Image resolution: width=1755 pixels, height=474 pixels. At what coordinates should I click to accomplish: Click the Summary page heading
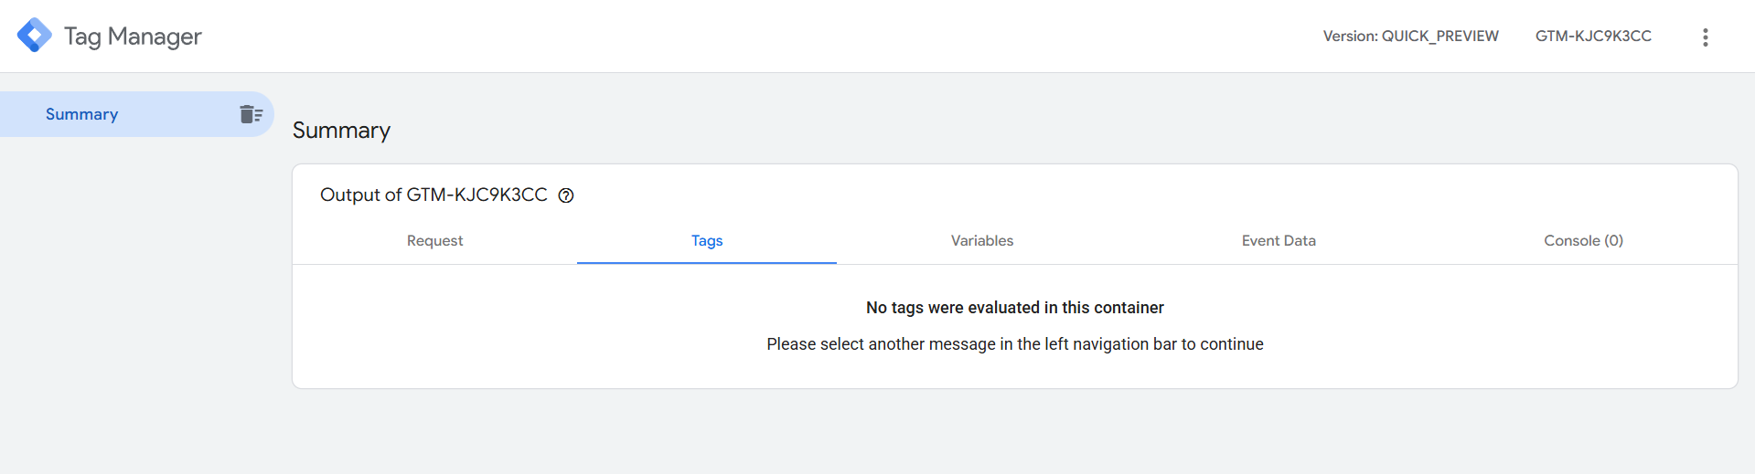(x=341, y=131)
